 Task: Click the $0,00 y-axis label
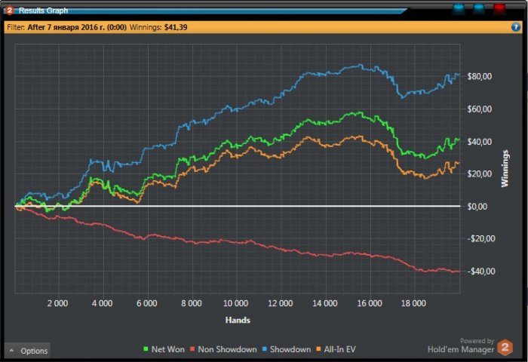(x=477, y=207)
